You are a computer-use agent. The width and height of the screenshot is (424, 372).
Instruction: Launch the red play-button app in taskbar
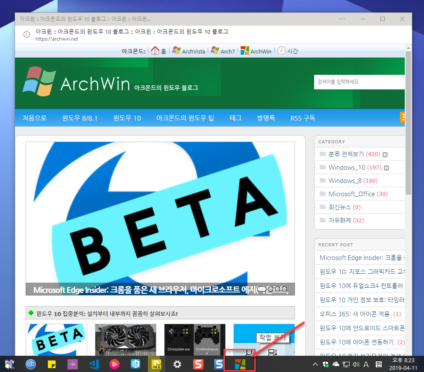click(x=115, y=364)
